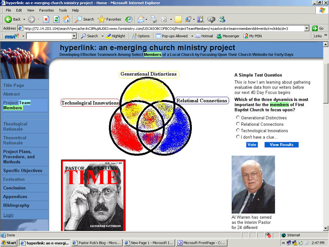Open the Windows Messenger toolbar icon
Viewport: 329px width, 247px height.
[x=222, y=19]
